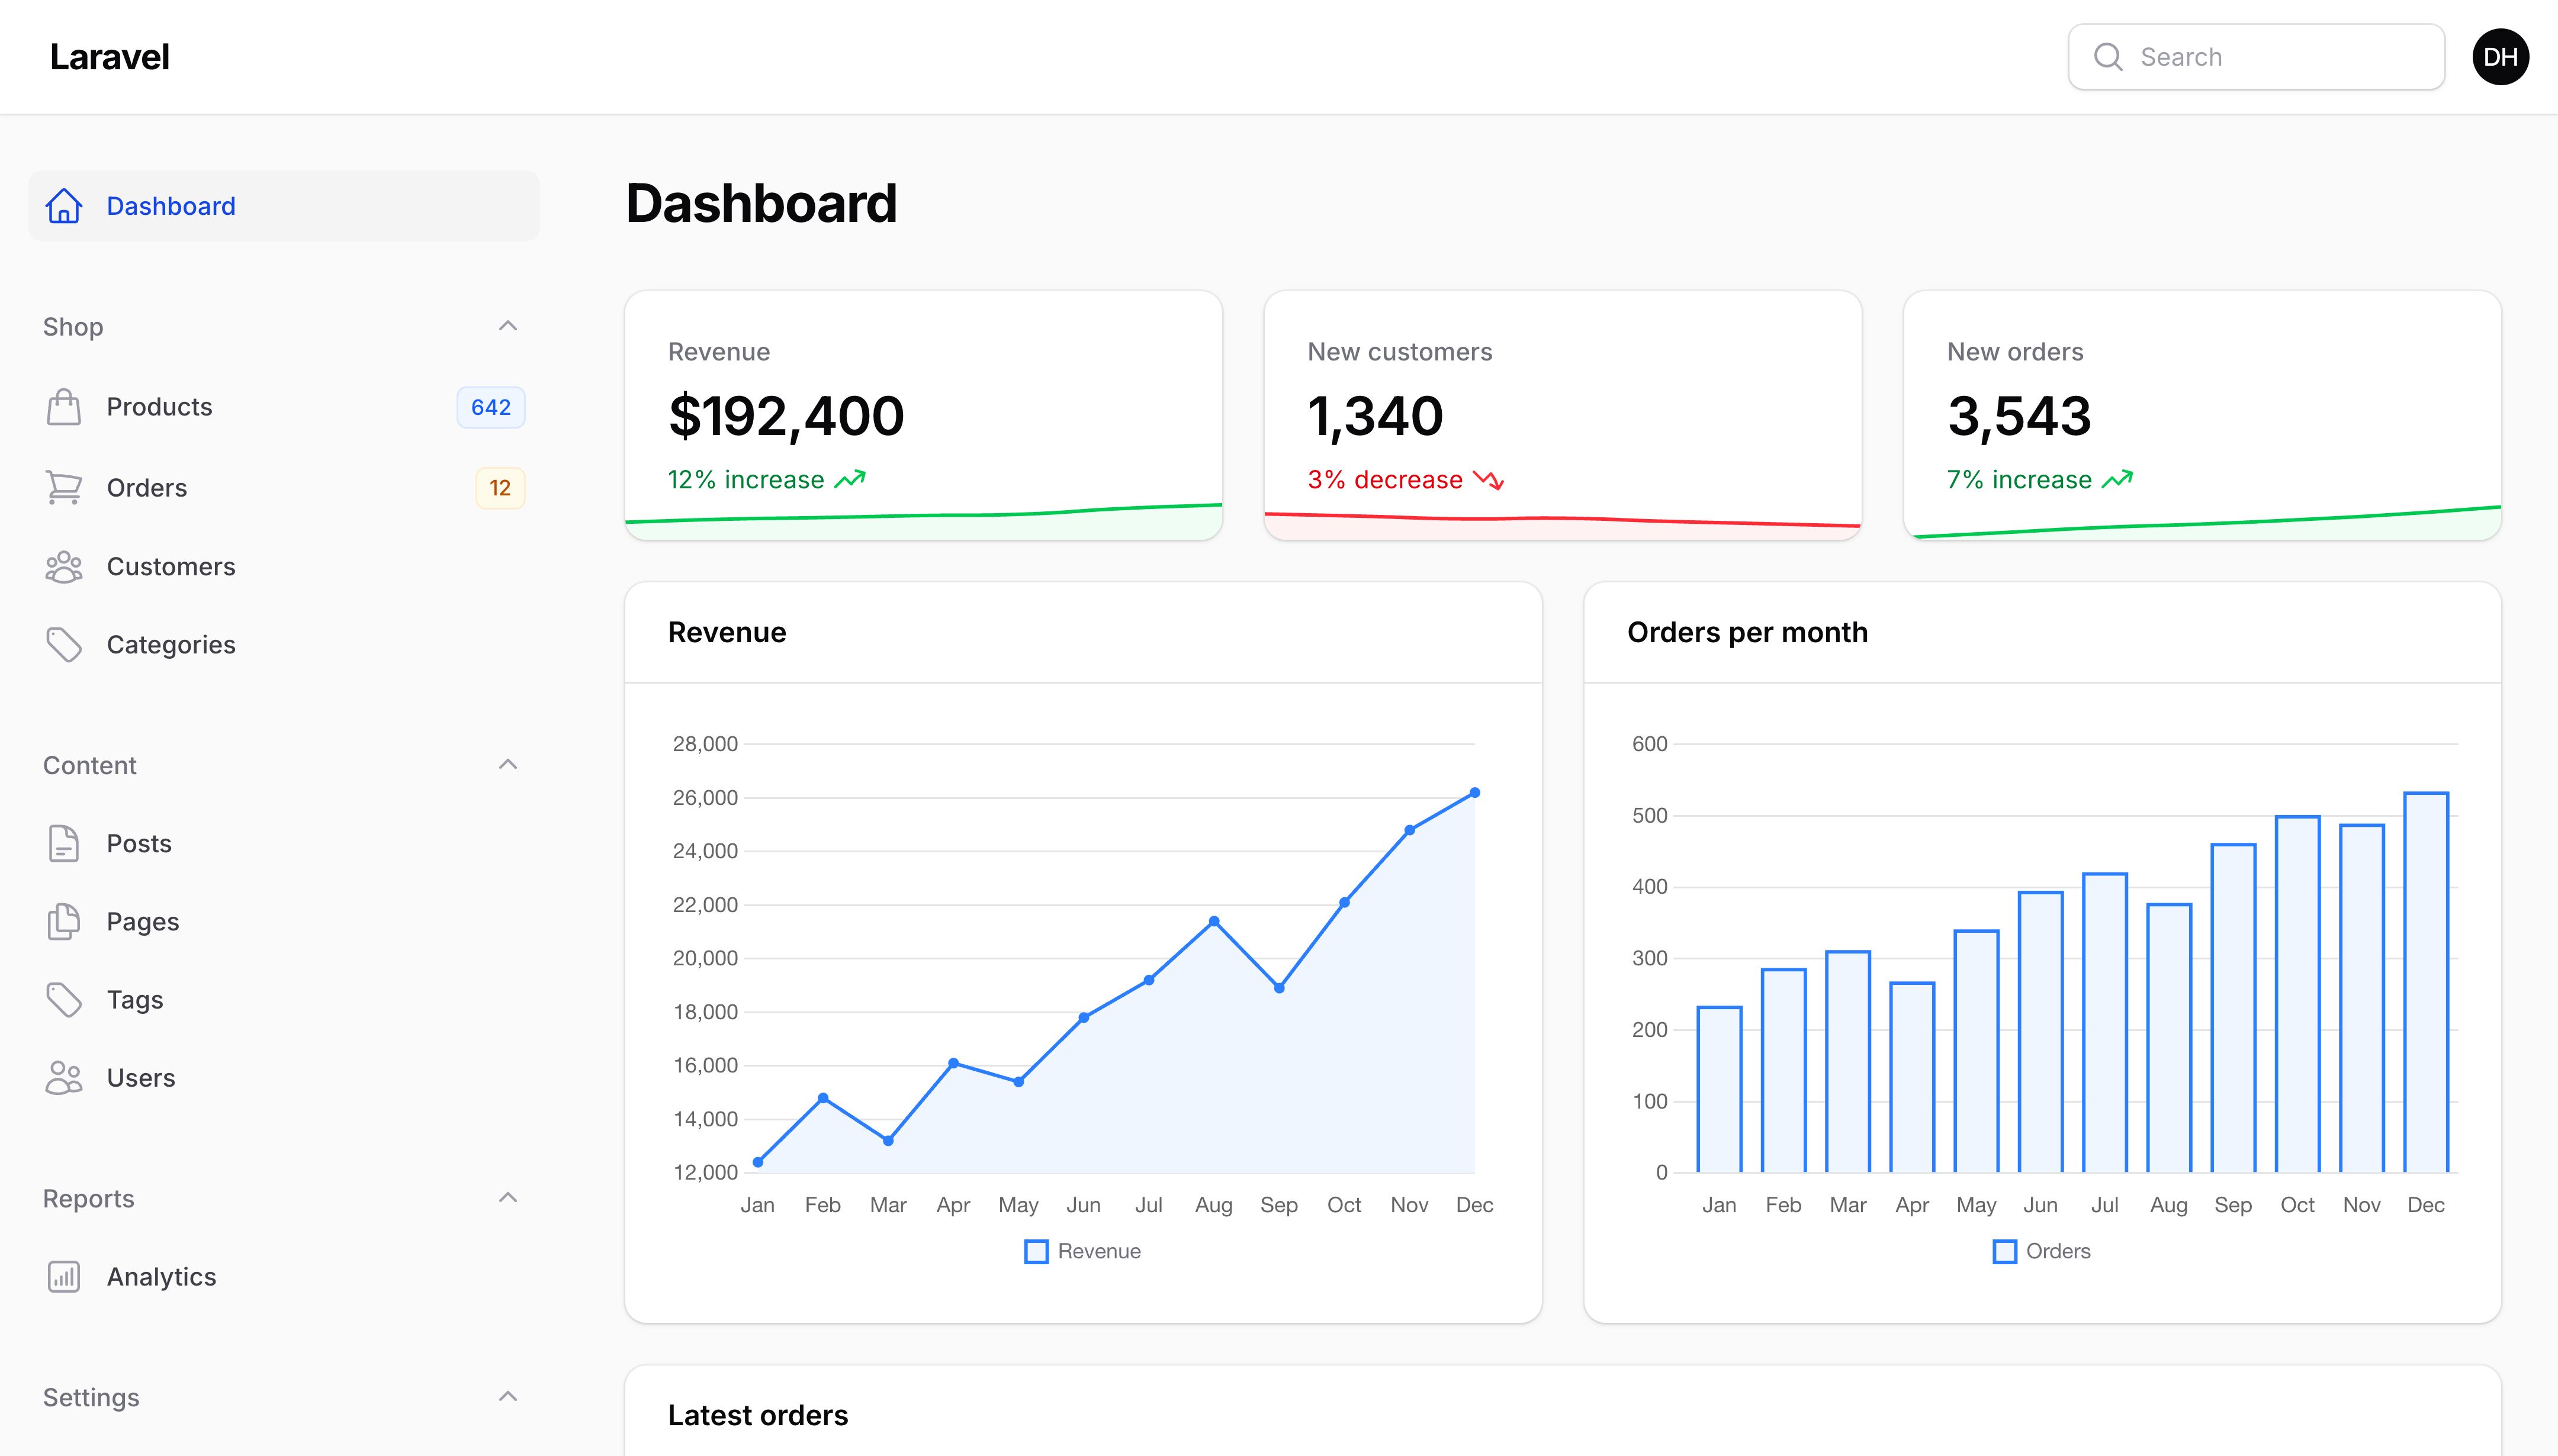Click the Analytics bar chart icon
The width and height of the screenshot is (2558, 1456).
[64, 1277]
